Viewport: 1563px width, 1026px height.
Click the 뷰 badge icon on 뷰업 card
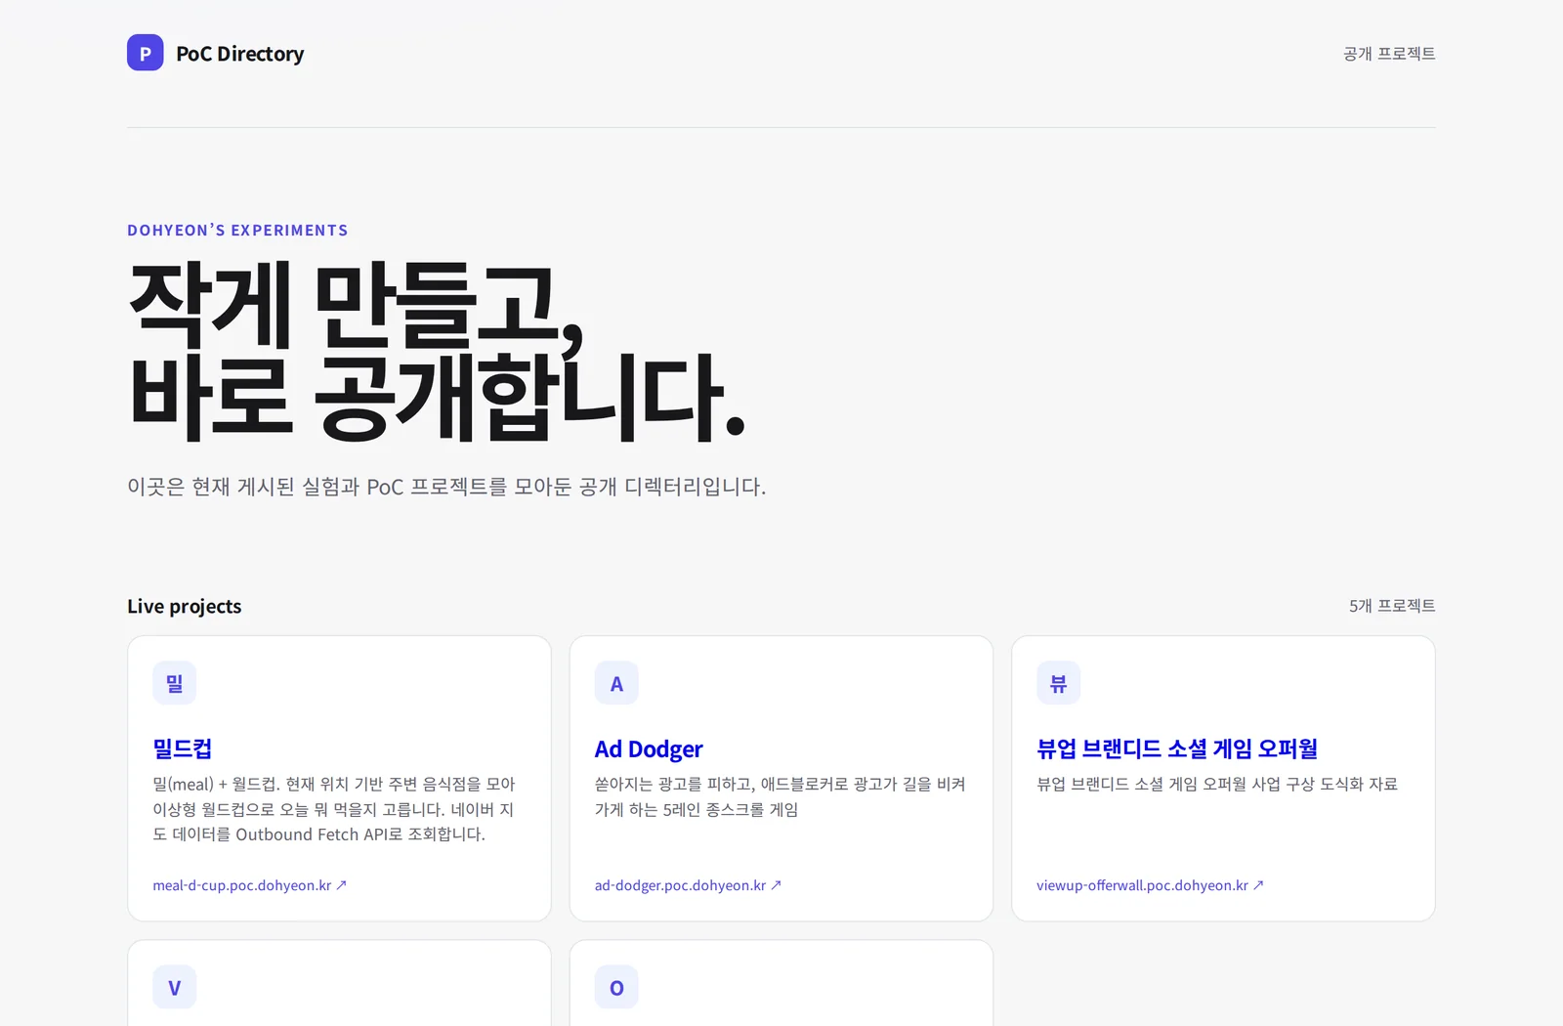[1058, 683]
